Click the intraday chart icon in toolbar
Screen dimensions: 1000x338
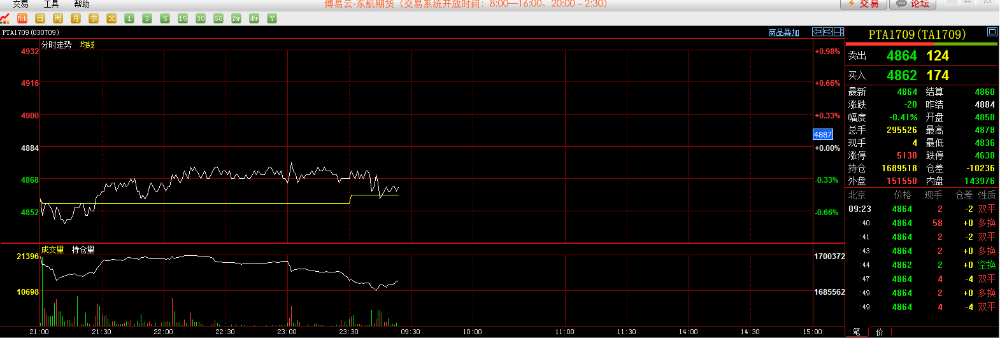click(x=5, y=18)
